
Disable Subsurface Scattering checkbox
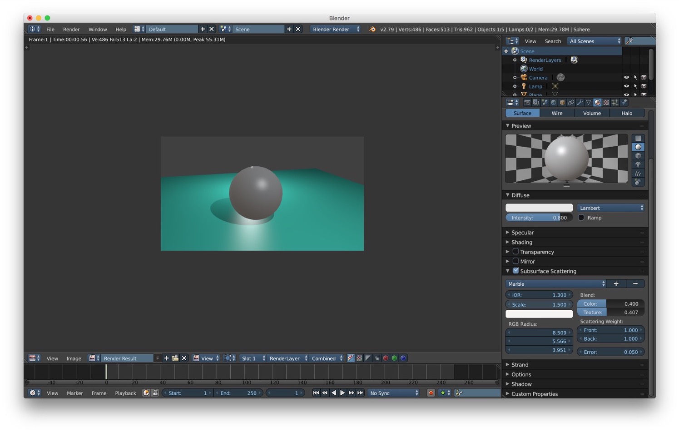pos(515,271)
